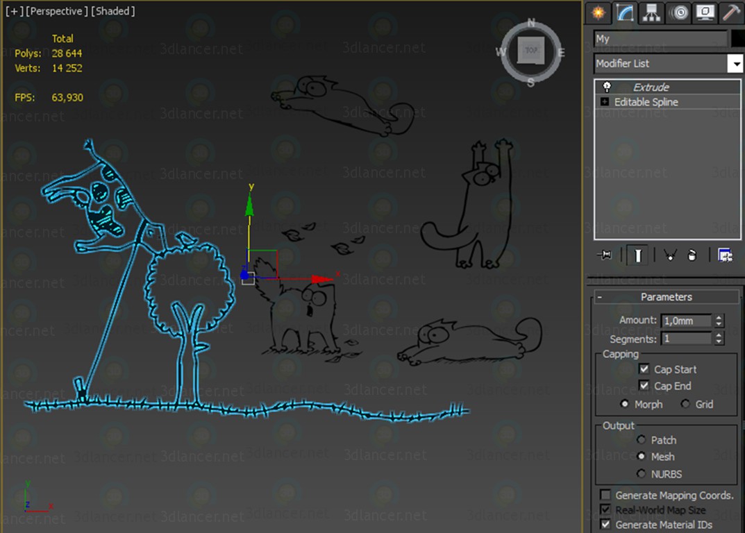The width and height of the screenshot is (745, 533).
Task: Click the gizmo green Y axis arrow
Action: pos(249,205)
